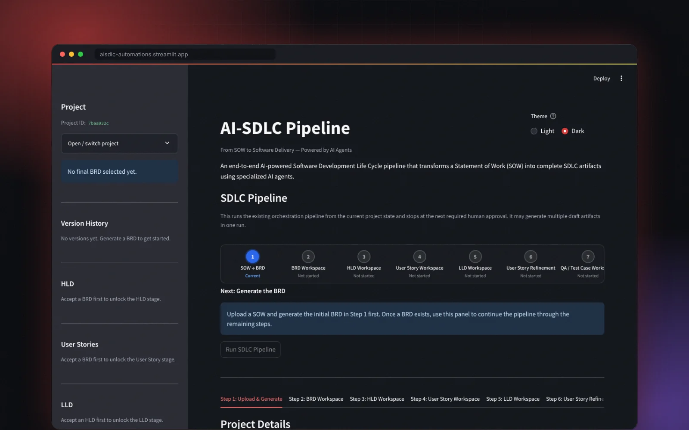This screenshot has width=689, height=430.
Task: Click the Project sidebar heading
Action: click(x=73, y=107)
